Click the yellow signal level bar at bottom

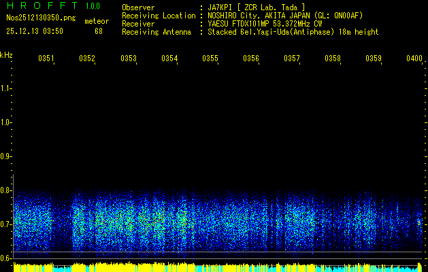coord(204,267)
